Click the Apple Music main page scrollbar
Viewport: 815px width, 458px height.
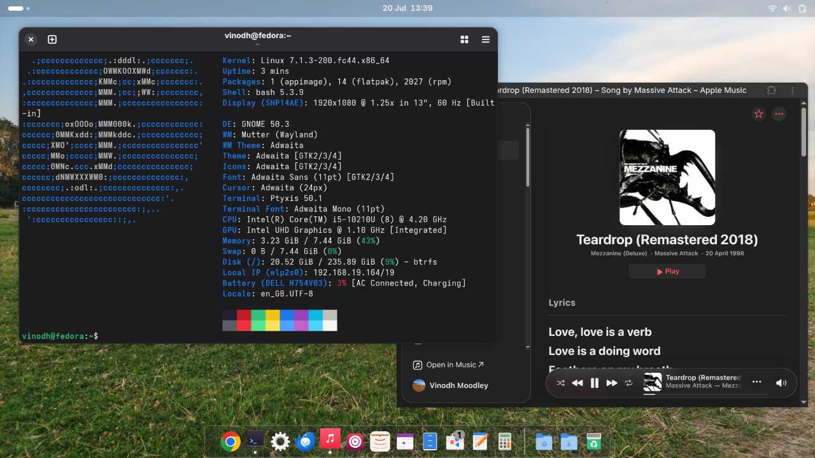[x=804, y=132]
